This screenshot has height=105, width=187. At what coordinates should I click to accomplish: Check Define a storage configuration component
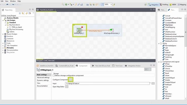[x=53, y=76]
